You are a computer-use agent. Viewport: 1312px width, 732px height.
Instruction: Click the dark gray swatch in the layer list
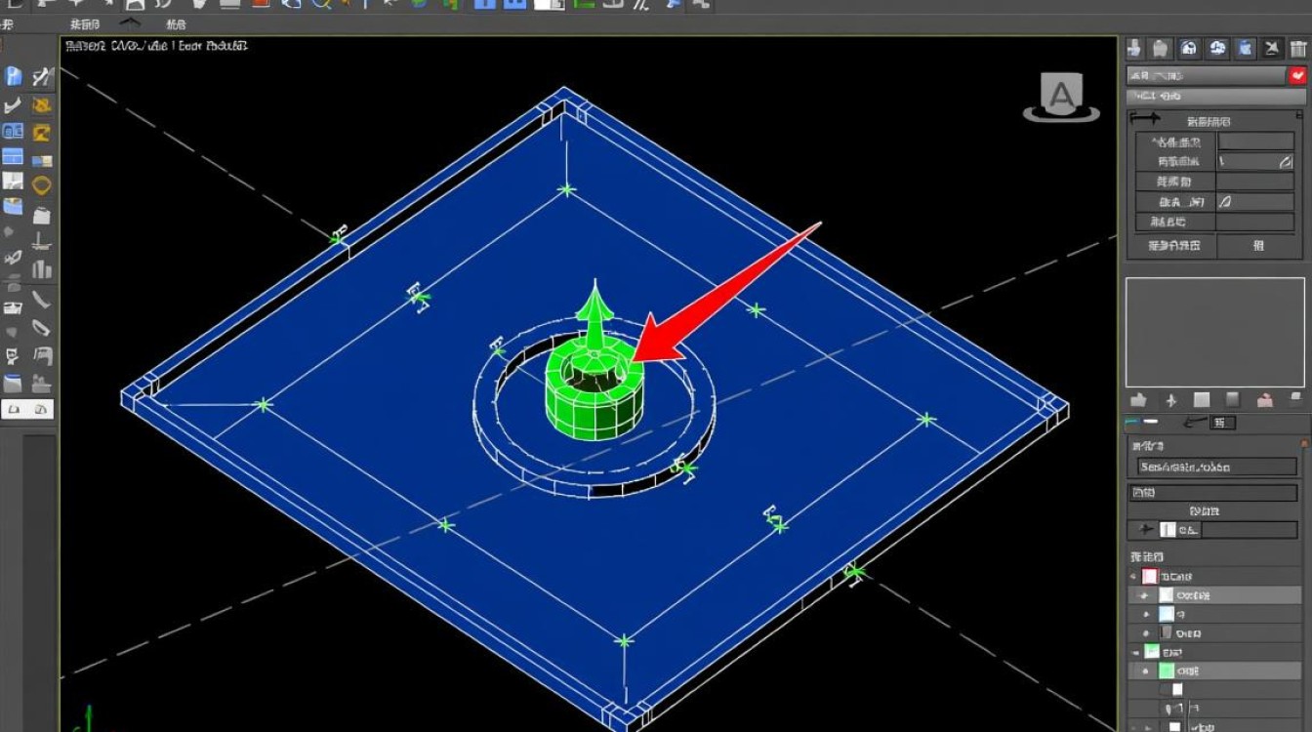(x=1166, y=633)
